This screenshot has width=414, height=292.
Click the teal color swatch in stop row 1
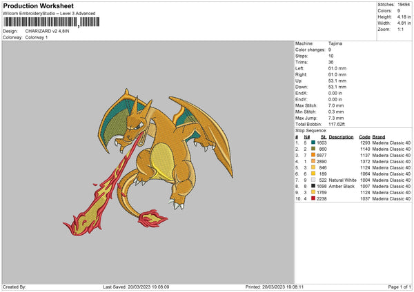pos(313,143)
